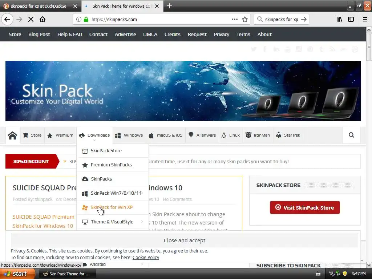372x279 pixels.
Task: Select SkinPack Store in Downloads dropdown
Action: point(113,151)
